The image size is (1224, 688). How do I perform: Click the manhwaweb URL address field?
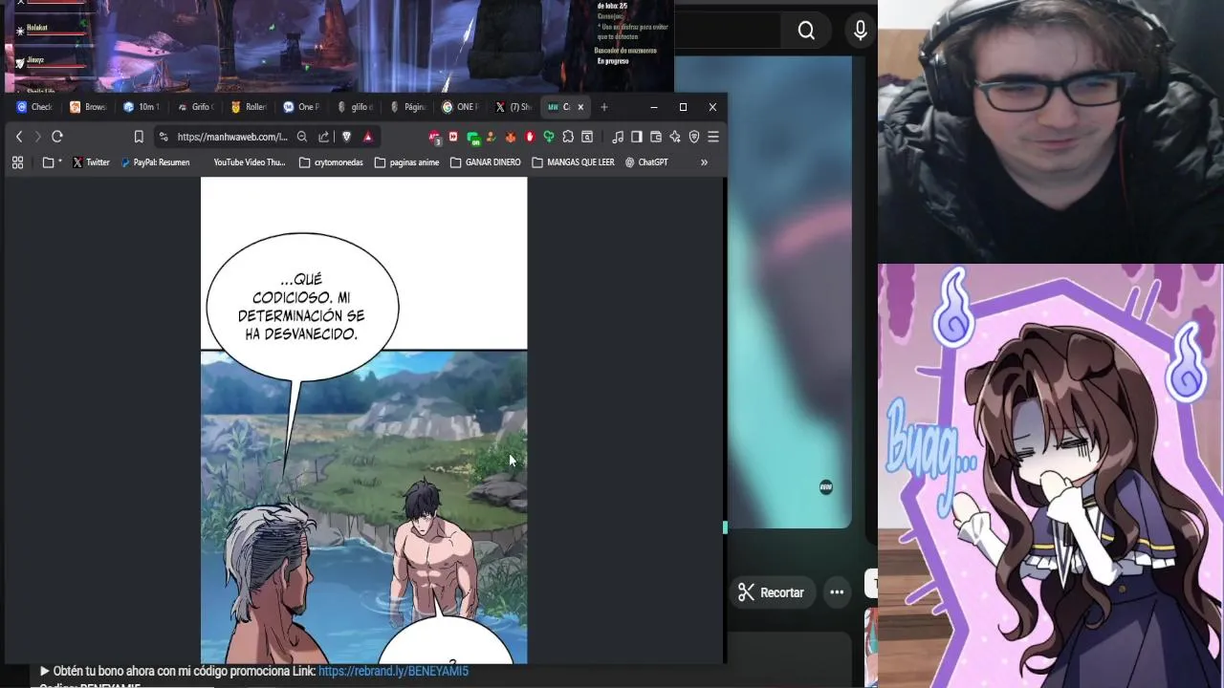(231, 137)
